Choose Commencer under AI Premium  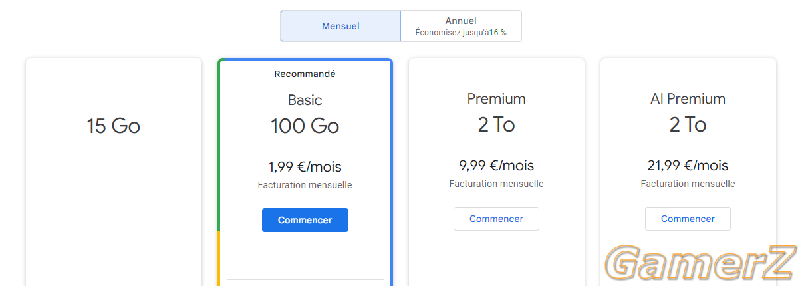688,219
